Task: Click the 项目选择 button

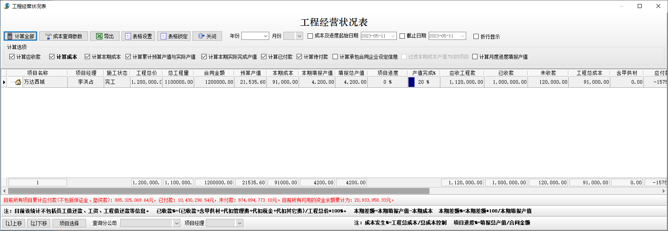Action: click(x=69, y=223)
